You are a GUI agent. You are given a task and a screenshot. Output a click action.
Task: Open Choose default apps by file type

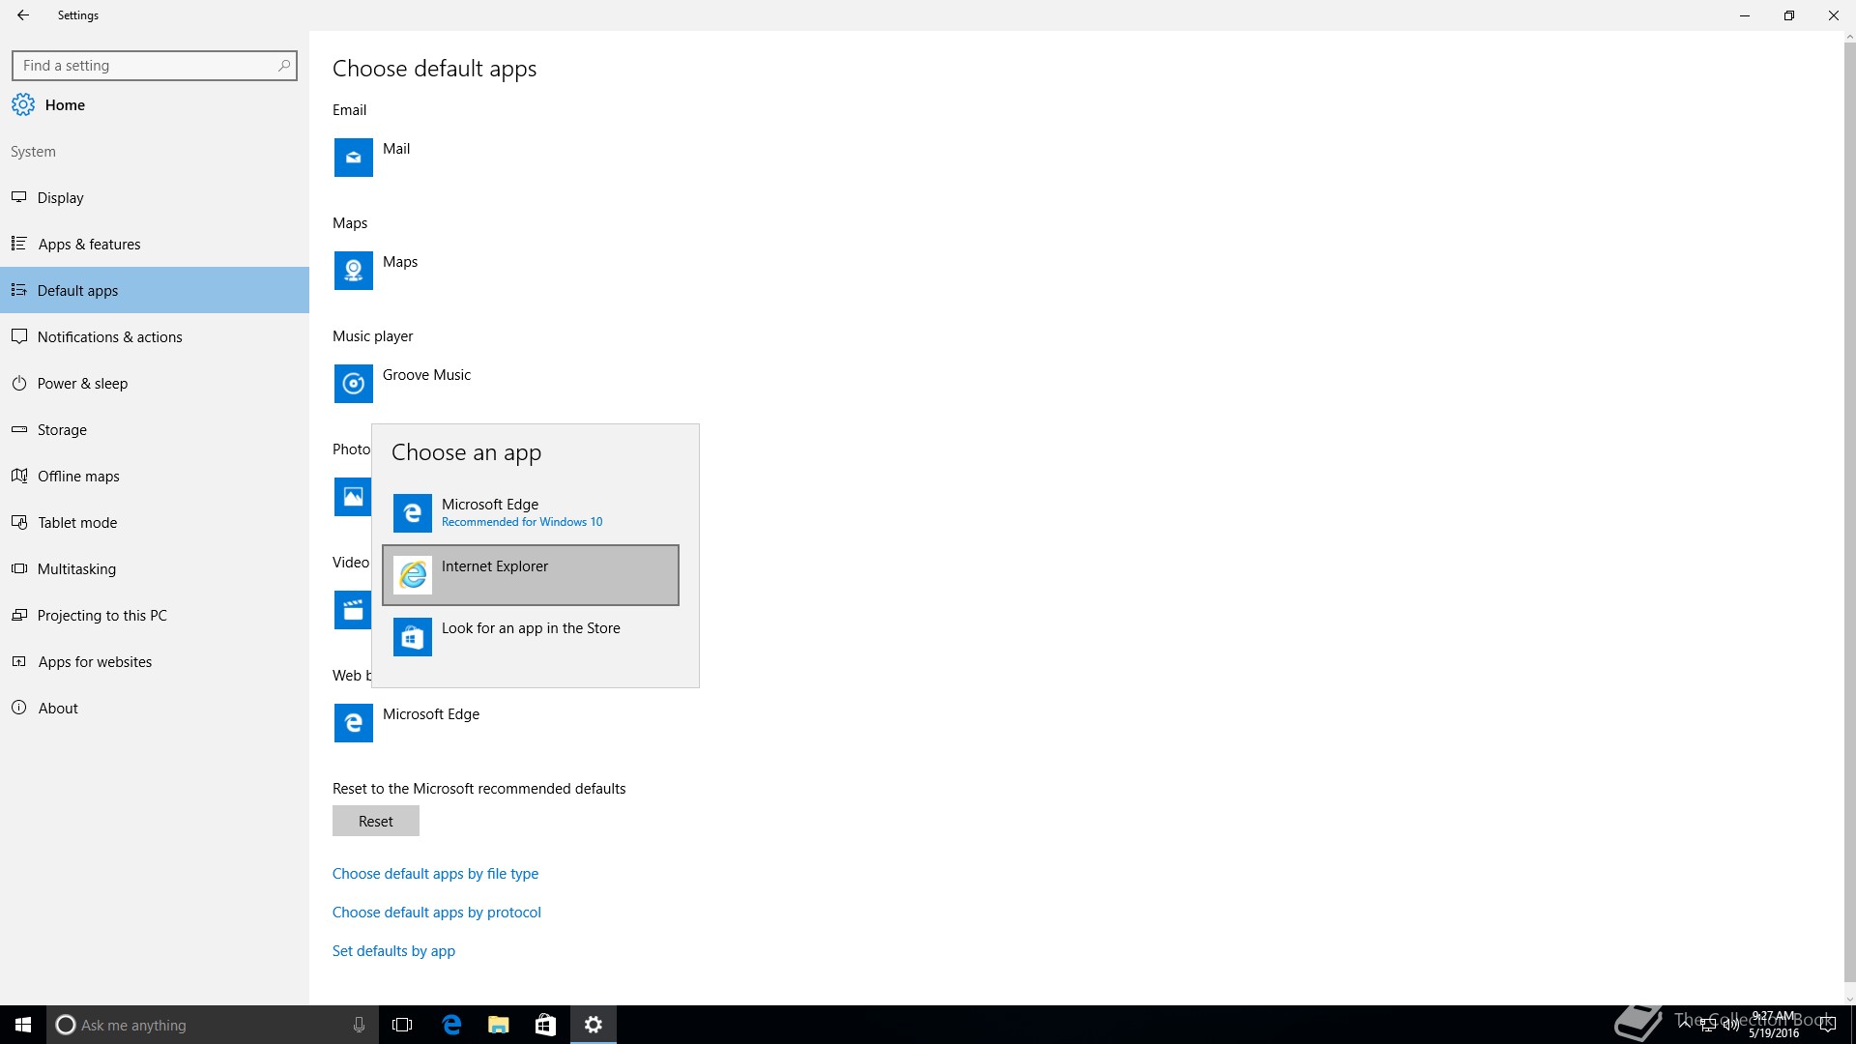click(435, 873)
